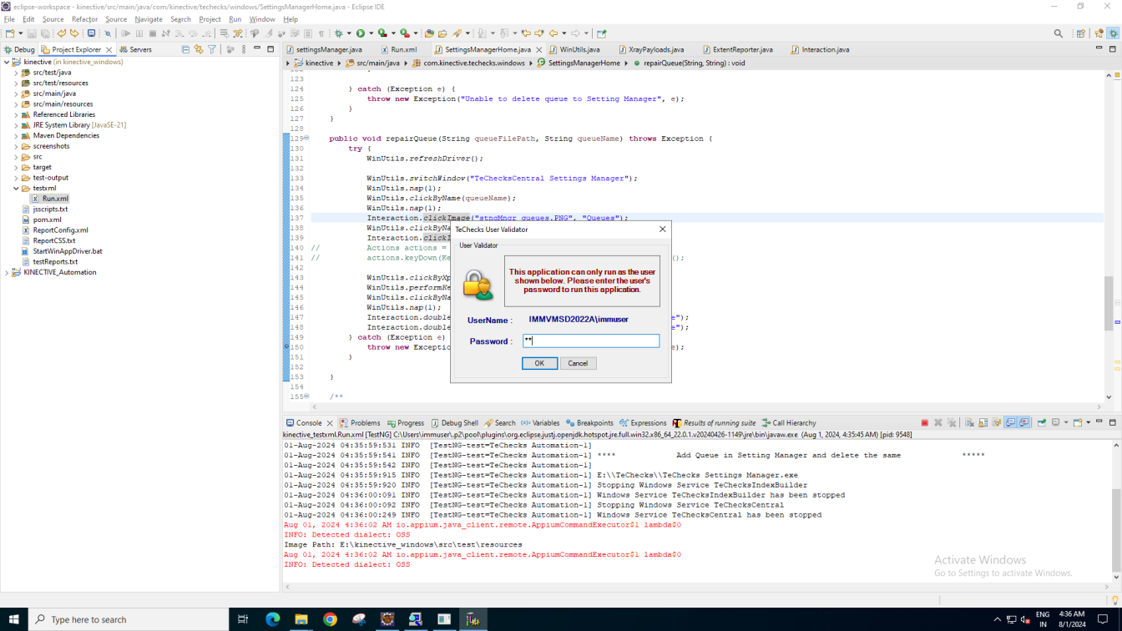Select Run.xml in Project Explorer
Screen dimensions: 1122x631
tap(55, 199)
